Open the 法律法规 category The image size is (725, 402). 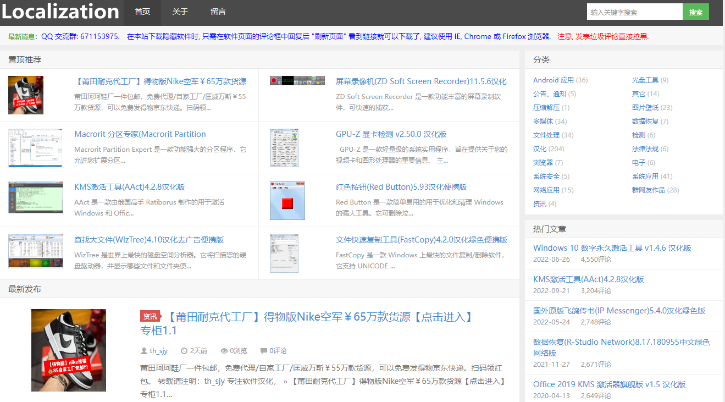tap(645, 149)
